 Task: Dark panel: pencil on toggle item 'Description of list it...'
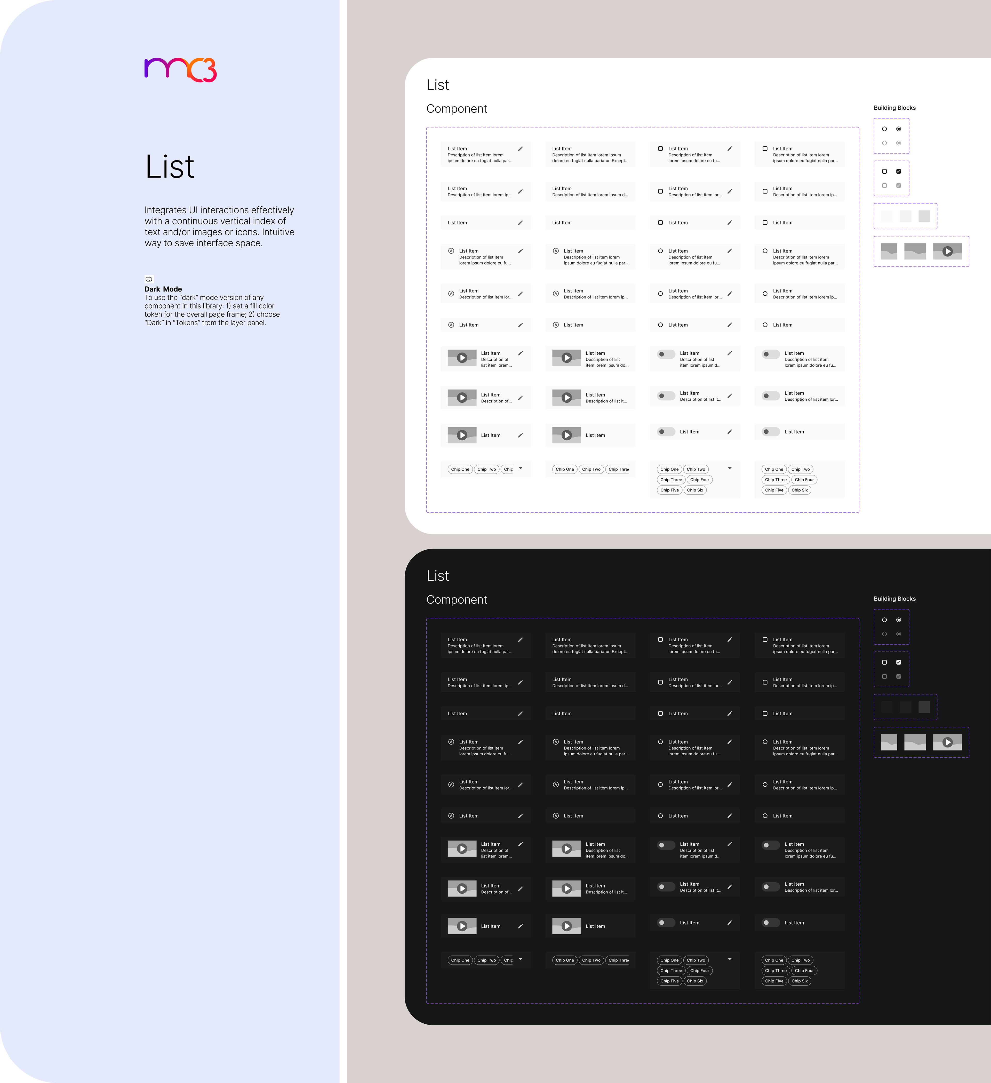[730, 887]
